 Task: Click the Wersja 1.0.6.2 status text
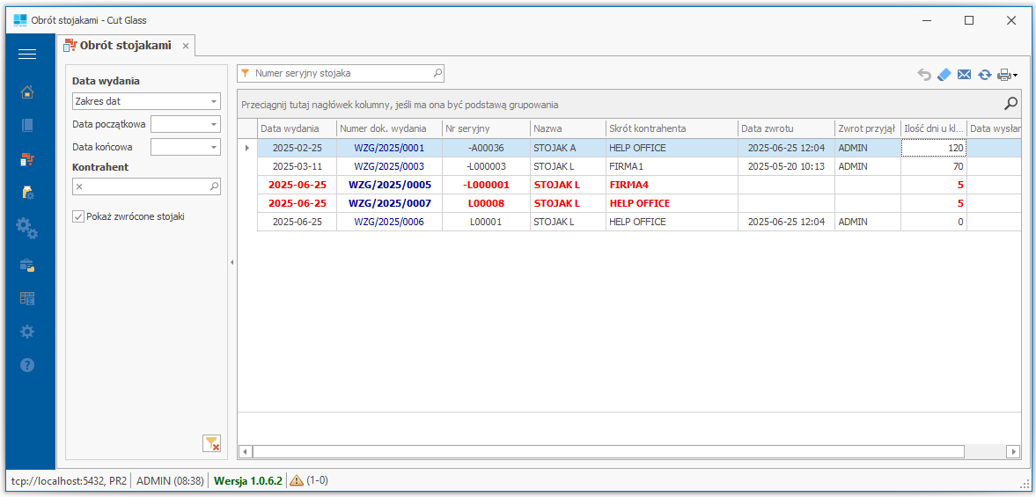[247, 481]
